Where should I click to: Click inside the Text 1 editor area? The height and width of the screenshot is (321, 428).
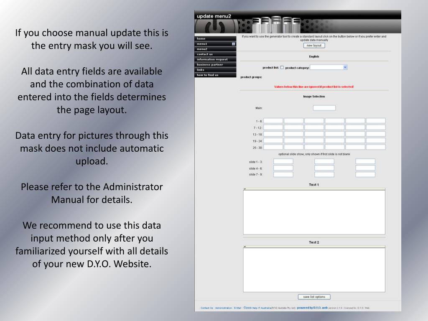tap(314, 212)
